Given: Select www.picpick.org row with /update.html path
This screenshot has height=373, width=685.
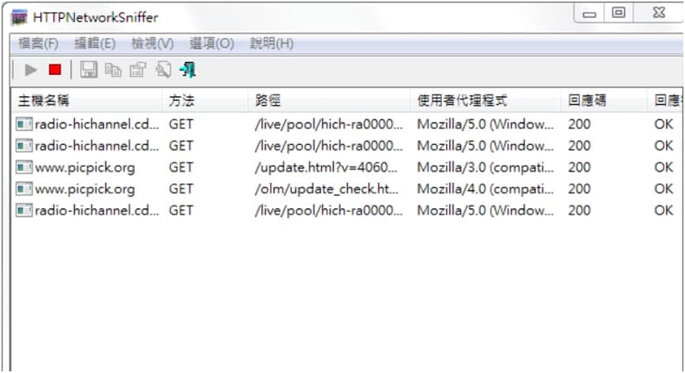Looking at the screenshot, I should tap(347, 167).
